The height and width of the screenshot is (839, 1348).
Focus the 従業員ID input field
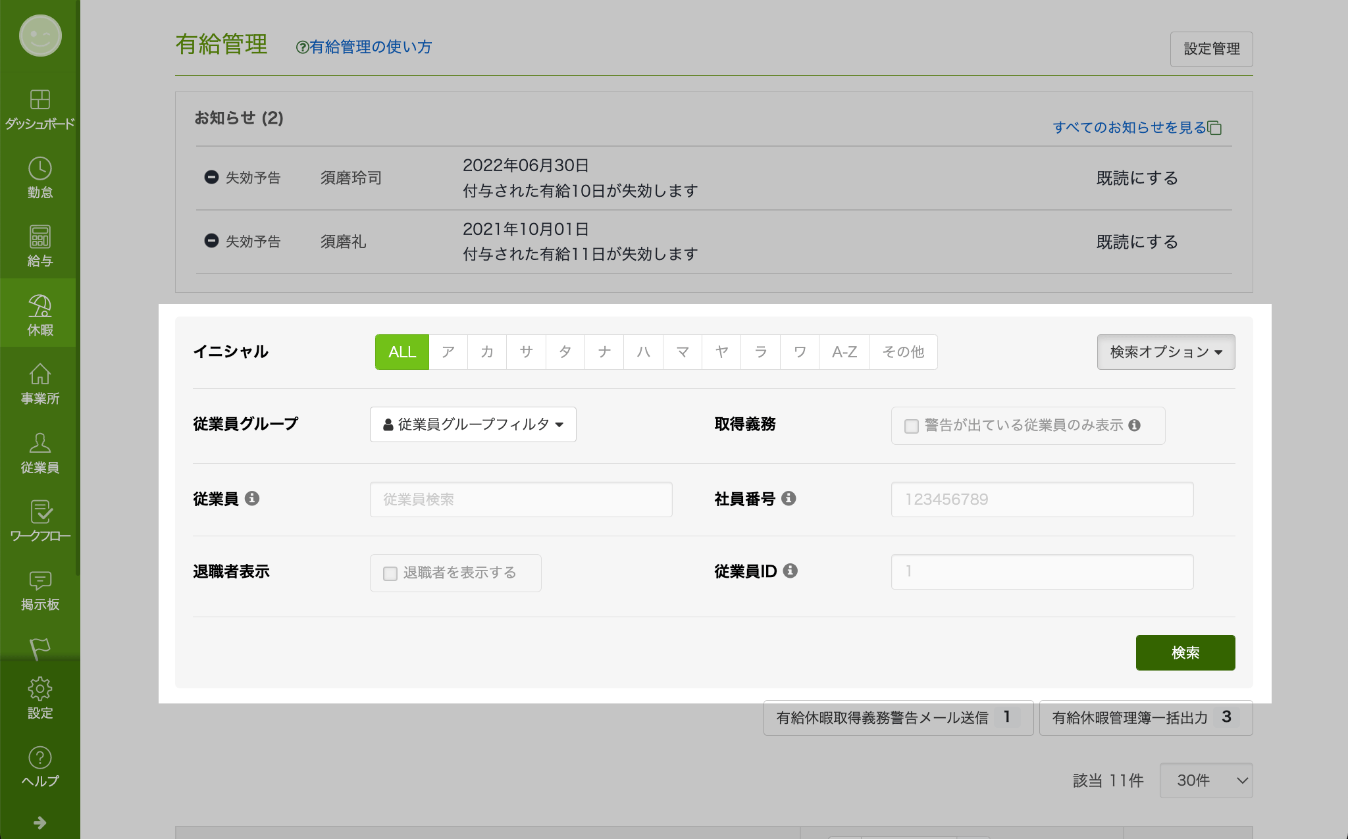1042,572
